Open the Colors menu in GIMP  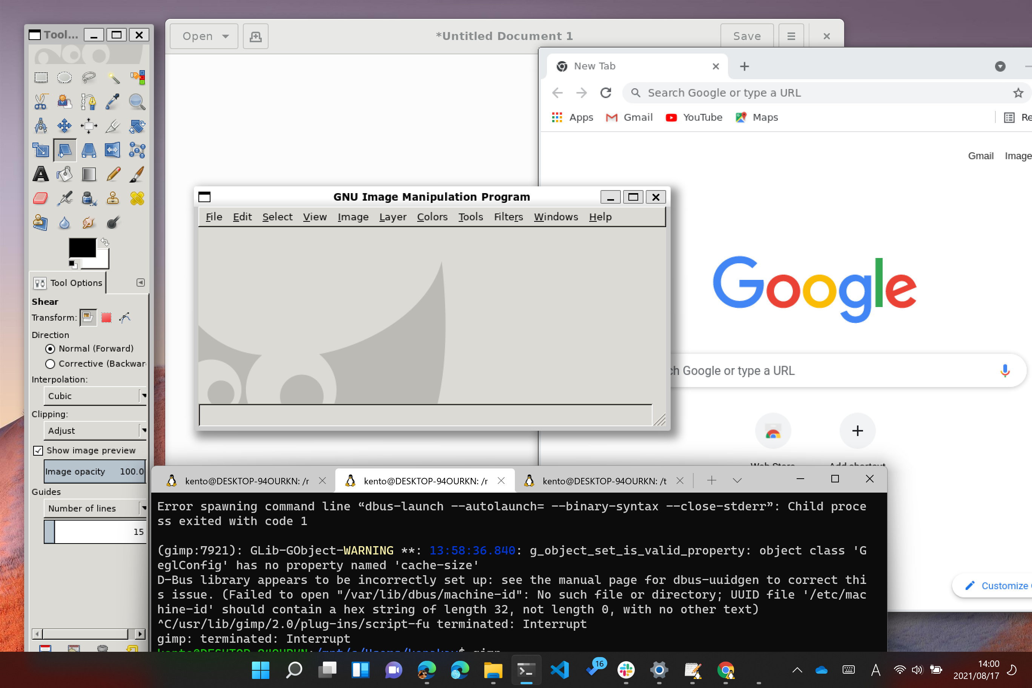(x=432, y=217)
